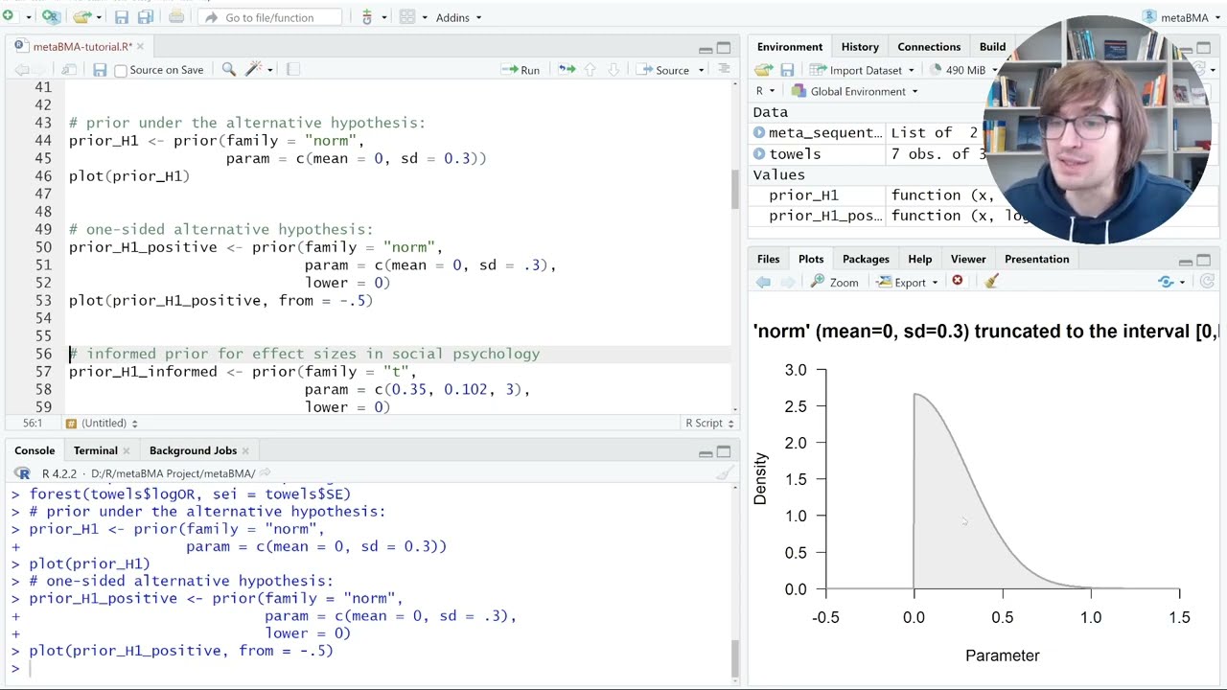Image resolution: width=1227 pixels, height=690 pixels.
Task: Click the Source button
Action: (663, 70)
